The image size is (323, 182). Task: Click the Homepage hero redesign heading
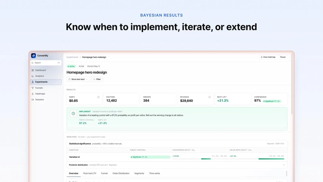click(x=87, y=72)
